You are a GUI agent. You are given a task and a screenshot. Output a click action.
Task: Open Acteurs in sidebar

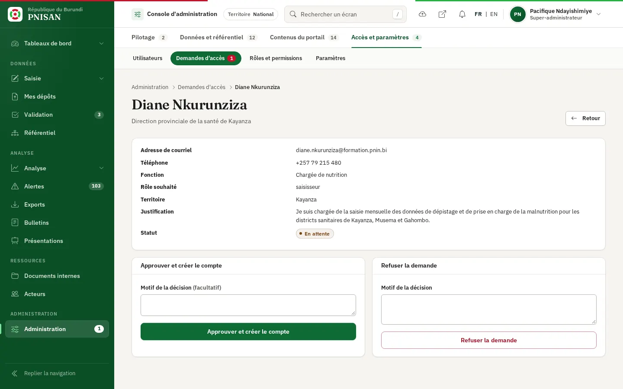(x=57, y=294)
